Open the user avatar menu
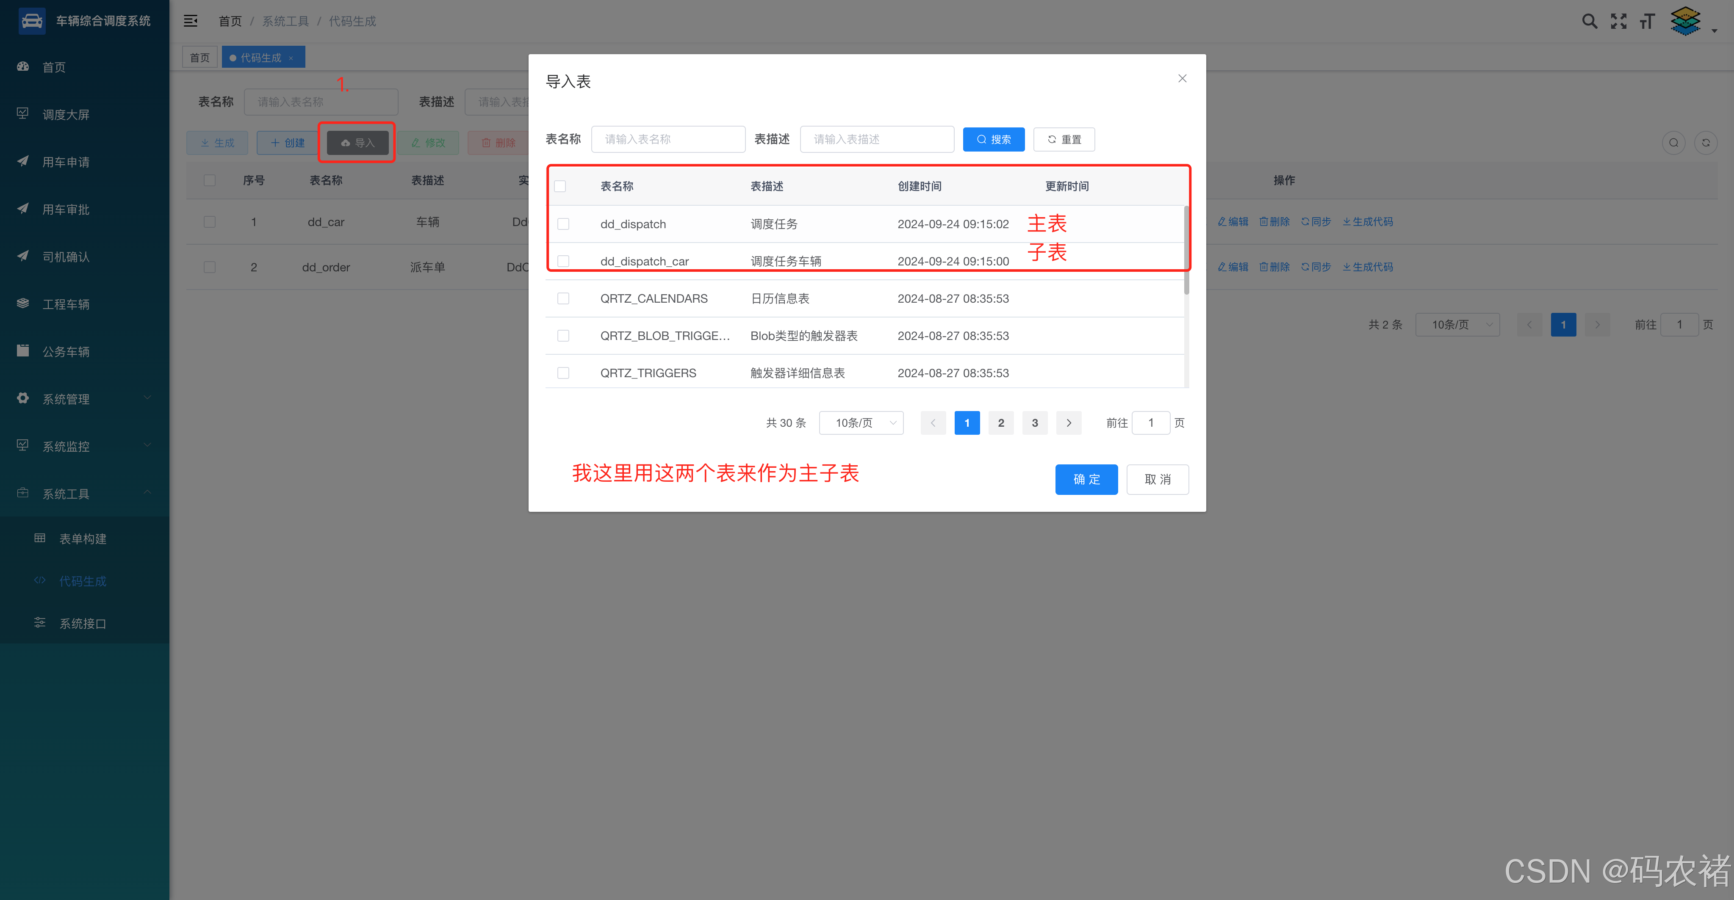Viewport: 1734px width, 900px height. pyautogui.click(x=1686, y=21)
